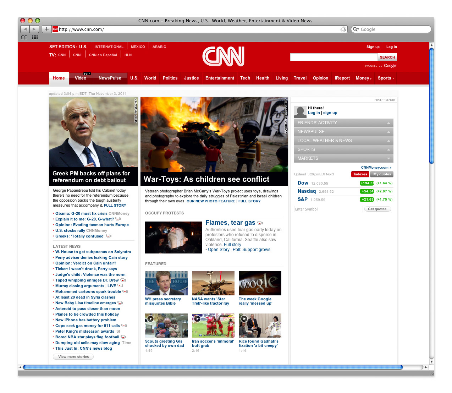The height and width of the screenshot is (393, 452).
Task: Switch markets view to My quotes
Action: tap(382, 174)
